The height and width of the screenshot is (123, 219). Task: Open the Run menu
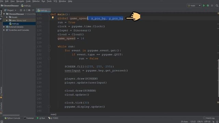tap(43, 1)
